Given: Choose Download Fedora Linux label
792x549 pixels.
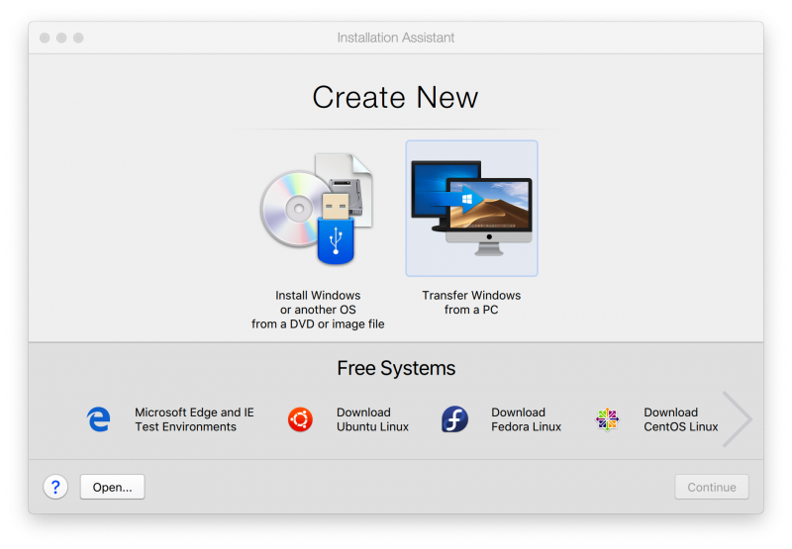Looking at the screenshot, I should (527, 419).
